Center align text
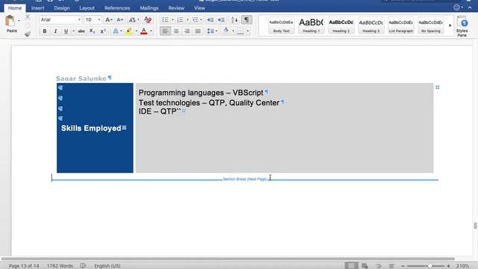The image size is (478, 269). (176, 31)
